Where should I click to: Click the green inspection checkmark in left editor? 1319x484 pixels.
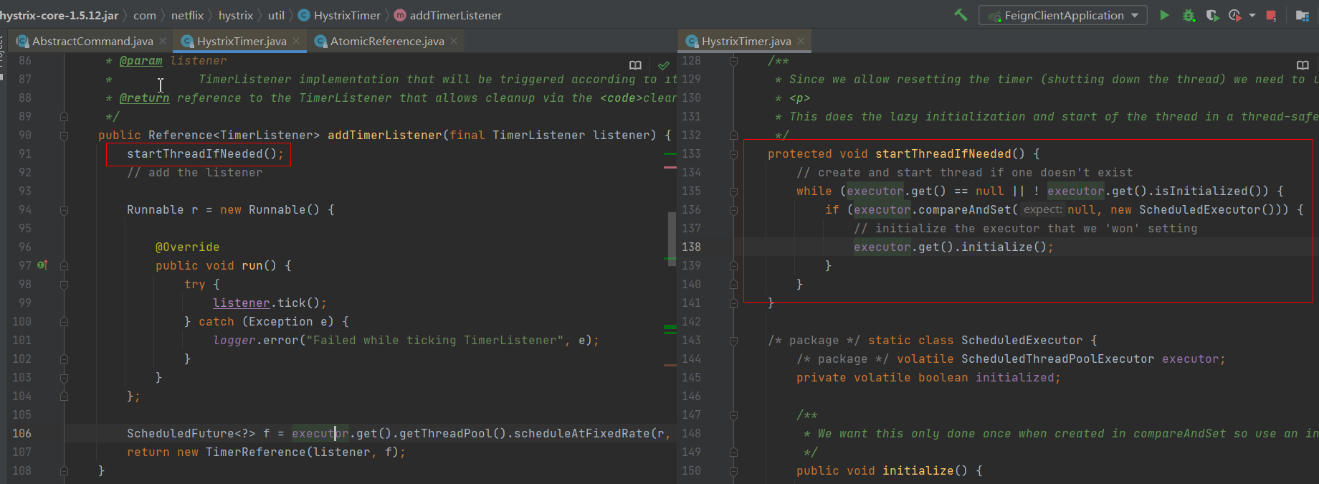pyautogui.click(x=664, y=65)
